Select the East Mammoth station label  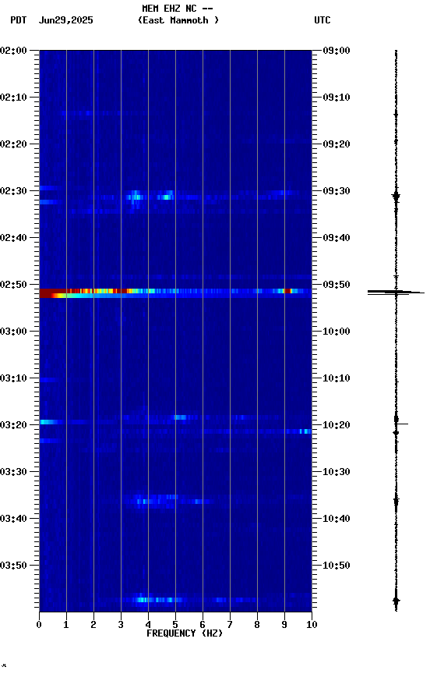[178, 20]
